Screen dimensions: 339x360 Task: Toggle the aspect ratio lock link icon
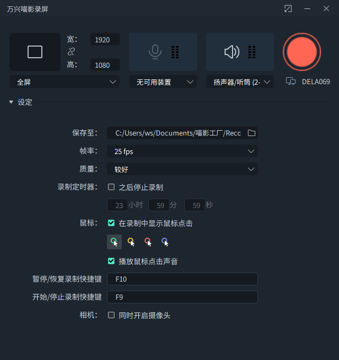71,52
